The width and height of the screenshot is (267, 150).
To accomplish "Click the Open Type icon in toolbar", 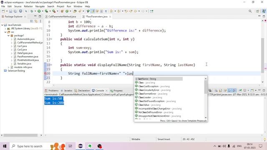I will [x=75, y=11].
